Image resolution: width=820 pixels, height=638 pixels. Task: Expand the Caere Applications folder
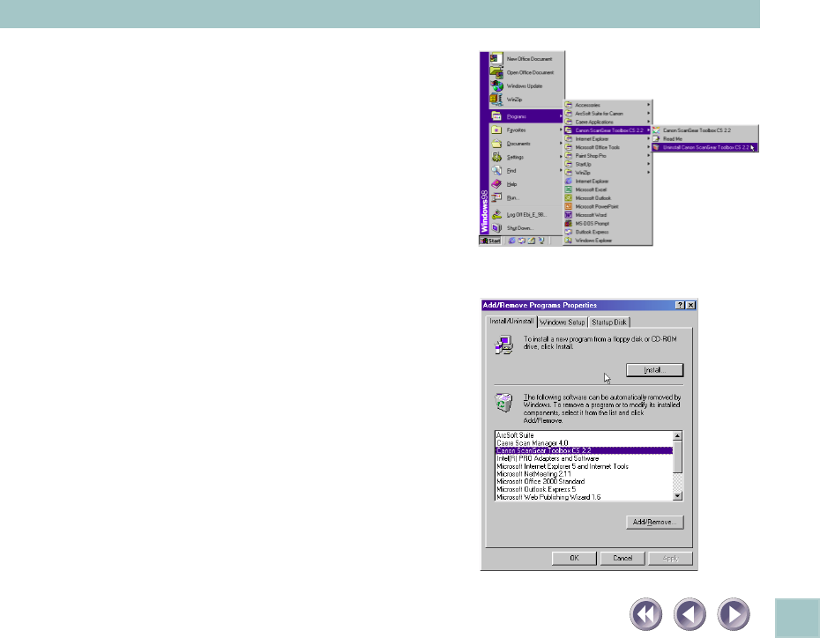608,122
